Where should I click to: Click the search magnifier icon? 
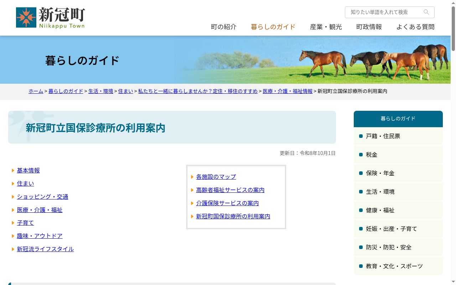[426, 12]
